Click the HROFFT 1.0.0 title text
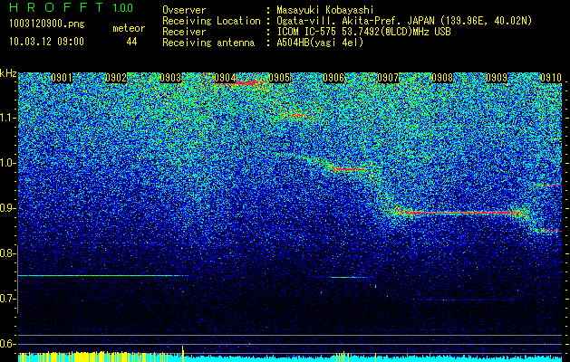The height and width of the screenshot is (362, 570). point(71,8)
